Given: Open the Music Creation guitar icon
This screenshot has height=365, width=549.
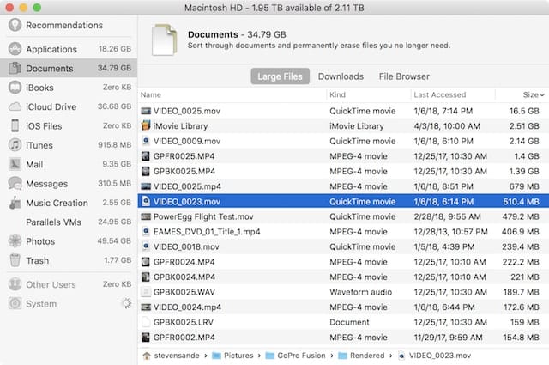Looking at the screenshot, I should point(15,203).
